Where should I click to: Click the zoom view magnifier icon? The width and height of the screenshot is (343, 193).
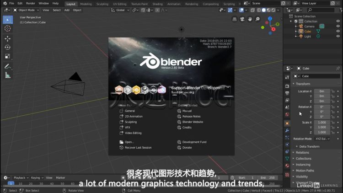click(x=257, y=19)
